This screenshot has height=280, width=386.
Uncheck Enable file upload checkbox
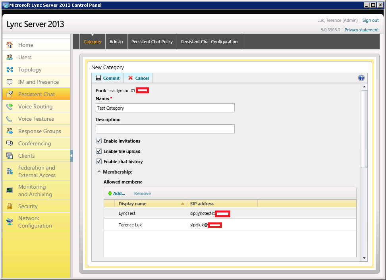point(99,151)
